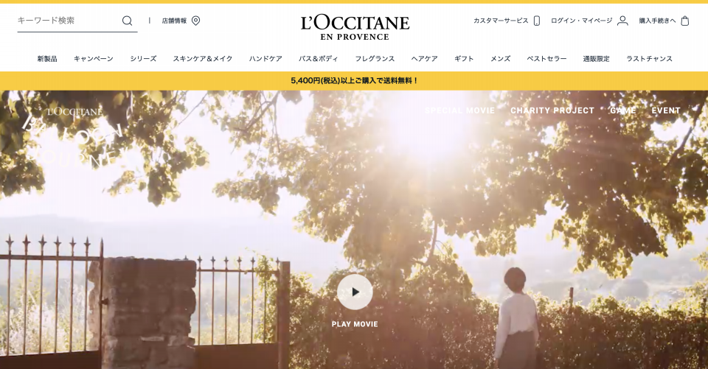Go to ハンドケア category

pyautogui.click(x=265, y=59)
